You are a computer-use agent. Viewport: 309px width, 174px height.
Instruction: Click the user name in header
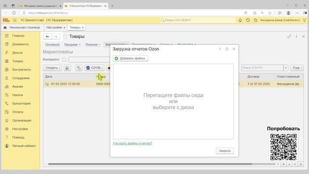point(280,20)
